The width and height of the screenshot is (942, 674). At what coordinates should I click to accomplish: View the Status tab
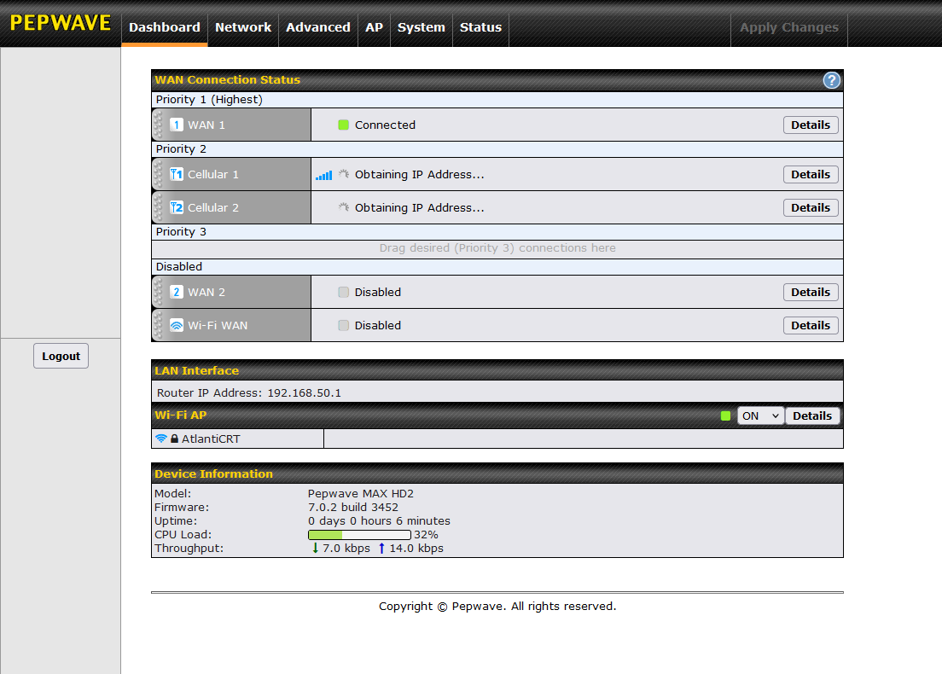[x=480, y=27]
